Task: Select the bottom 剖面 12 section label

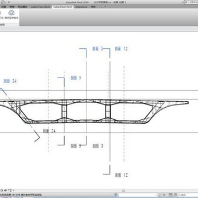Action: point(121,175)
